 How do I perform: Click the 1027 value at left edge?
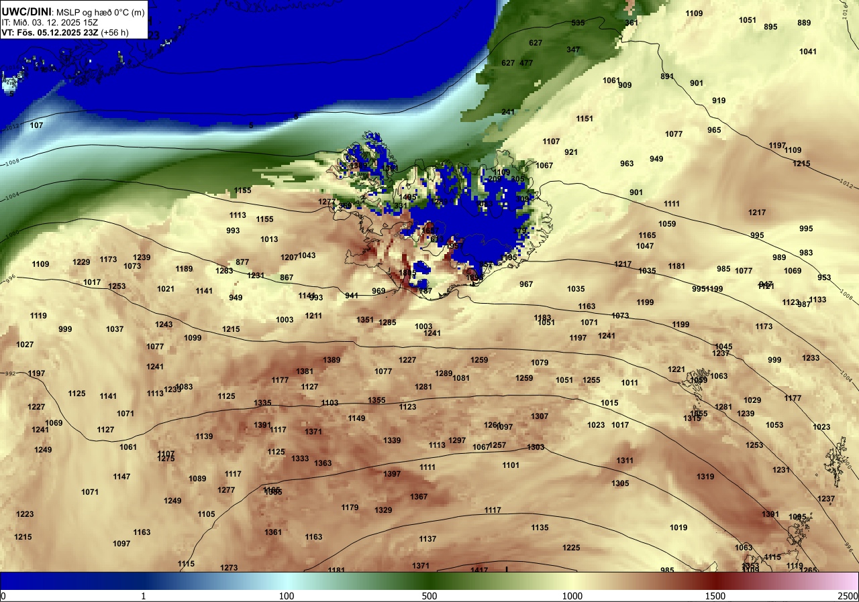pyautogui.click(x=25, y=345)
